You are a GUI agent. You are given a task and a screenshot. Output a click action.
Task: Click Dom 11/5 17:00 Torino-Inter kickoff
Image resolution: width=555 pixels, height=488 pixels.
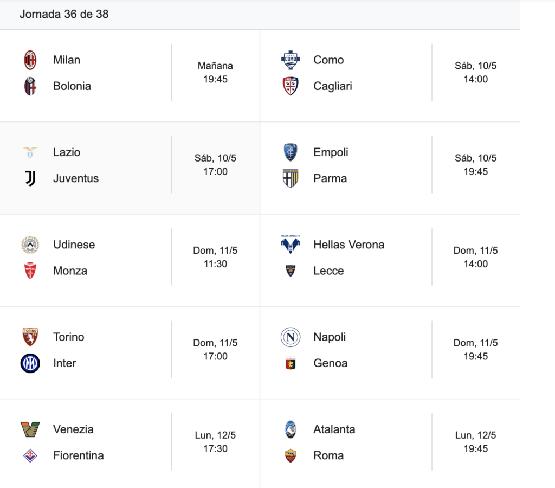click(215, 350)
